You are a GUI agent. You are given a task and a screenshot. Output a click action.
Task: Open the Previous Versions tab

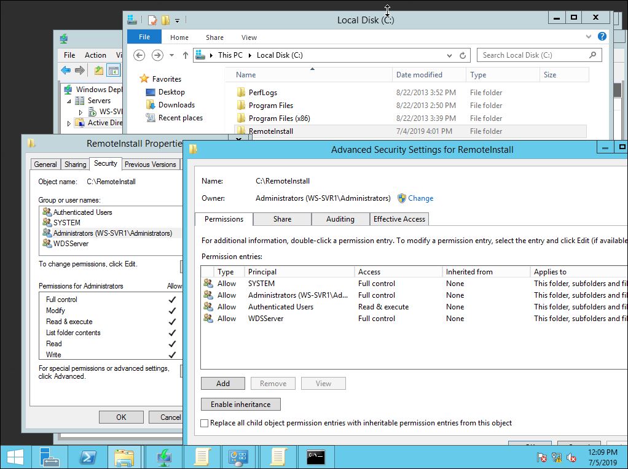coord(150,164)
